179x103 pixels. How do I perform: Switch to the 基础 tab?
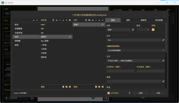click(113, 20)
